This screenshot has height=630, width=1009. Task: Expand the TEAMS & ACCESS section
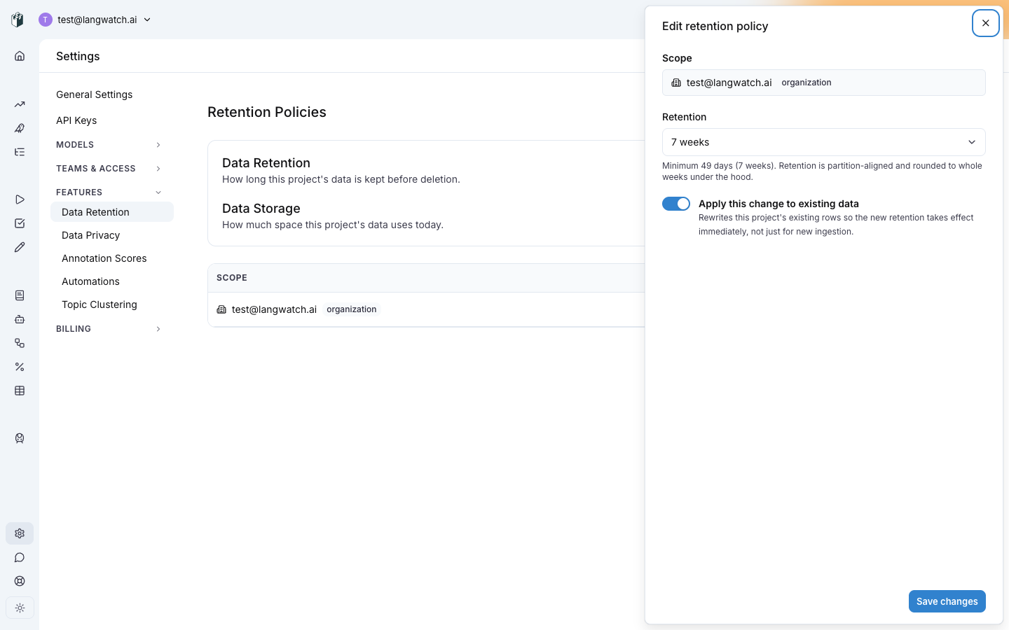point(109,169)
